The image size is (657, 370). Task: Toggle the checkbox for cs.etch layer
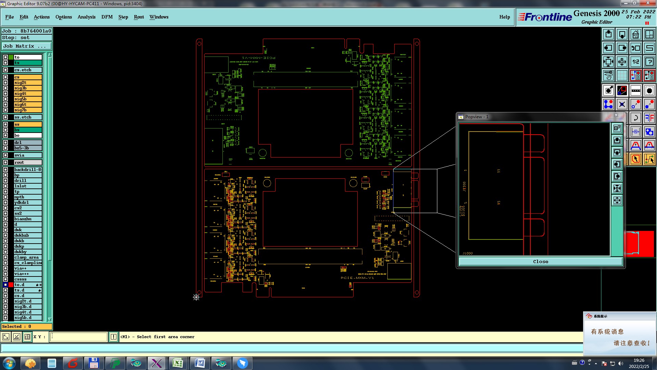point(5,70)
